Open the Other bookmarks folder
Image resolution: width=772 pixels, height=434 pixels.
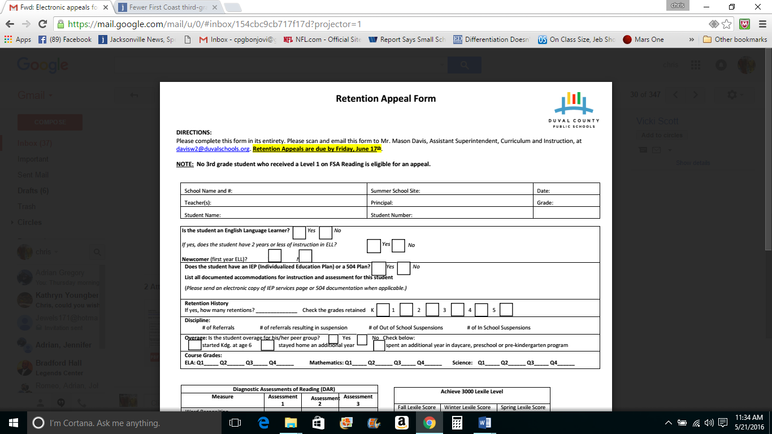click(735, 40)
